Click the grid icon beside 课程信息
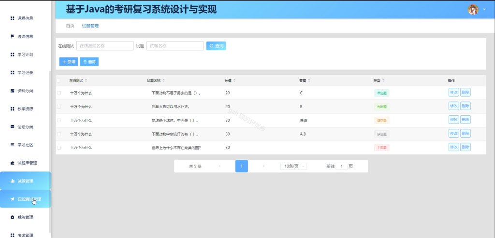The height and width of the screenshot is (238, 495). pyautogui.click(x=12, y=18)
